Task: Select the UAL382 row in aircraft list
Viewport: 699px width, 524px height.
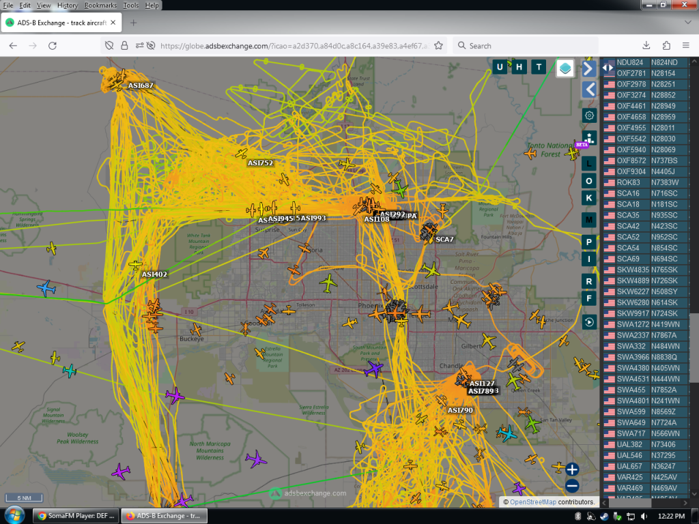Action: click(x=645, y=444)
